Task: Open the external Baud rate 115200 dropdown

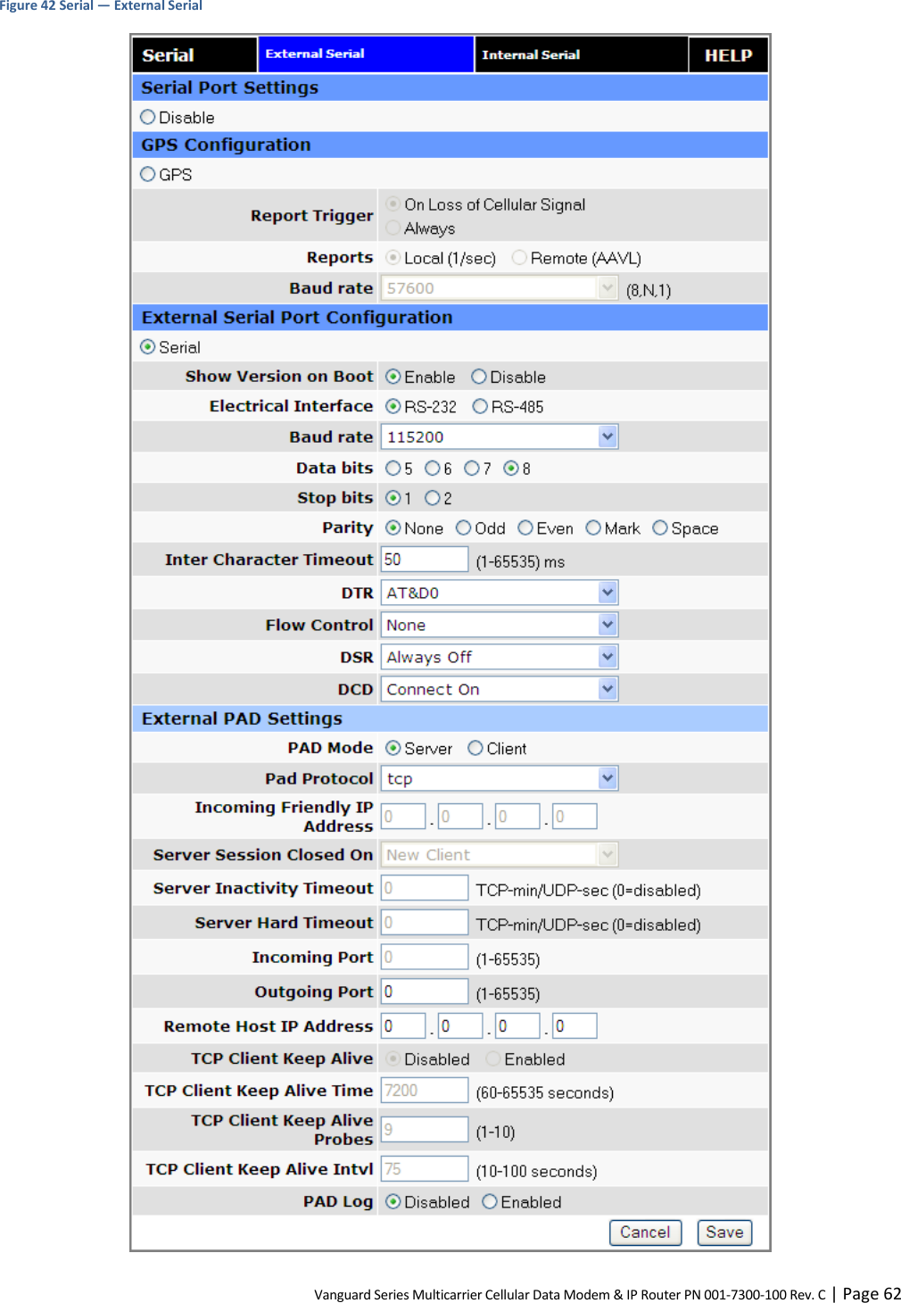Action: tap(500, 436)
